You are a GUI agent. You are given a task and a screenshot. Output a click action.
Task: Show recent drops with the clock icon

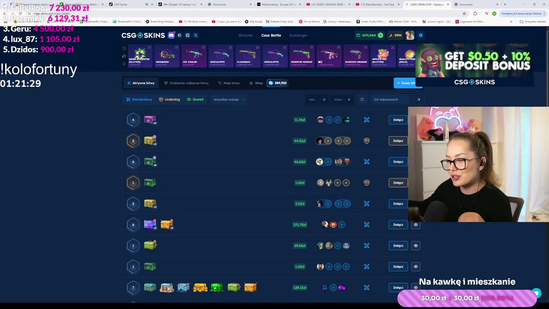[x=124, y=48]
